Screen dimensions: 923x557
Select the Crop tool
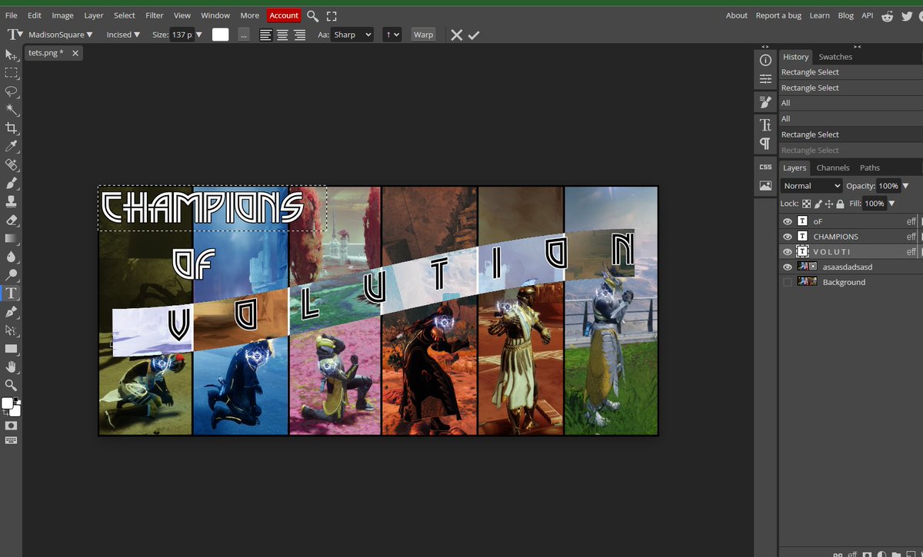tap(11, 128)
